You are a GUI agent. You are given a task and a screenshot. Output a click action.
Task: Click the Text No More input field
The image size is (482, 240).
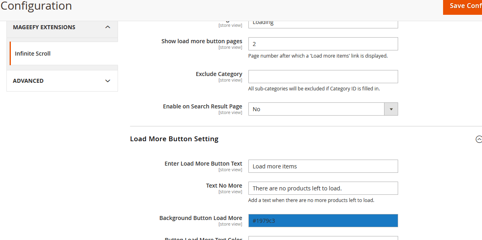[323, 188]
